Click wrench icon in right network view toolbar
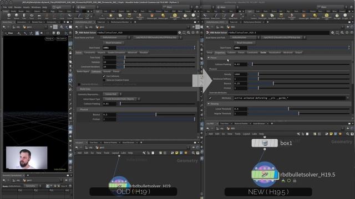 tap(298, 134)
